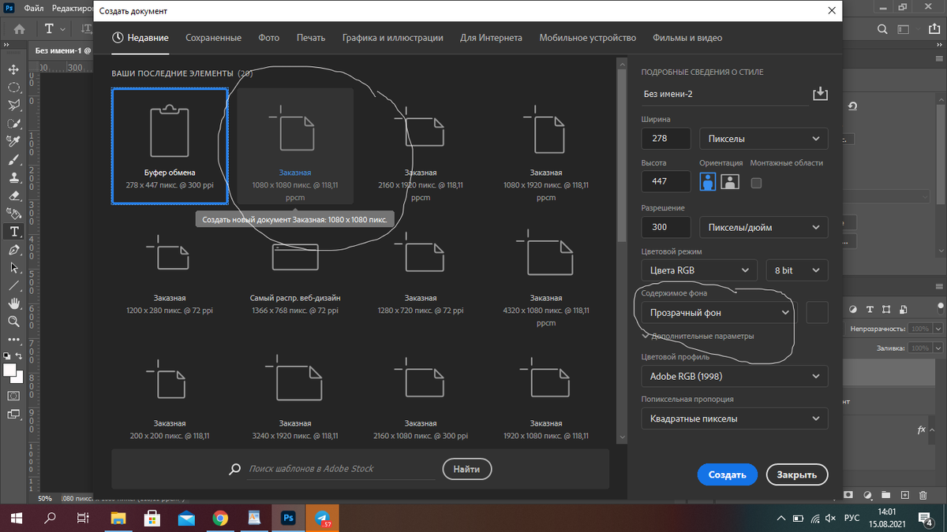Image resolution: width=947 pixels, height=532 pixels.
Task: Open the Заливка fill dropdown arrow
Action: [938, 348]
